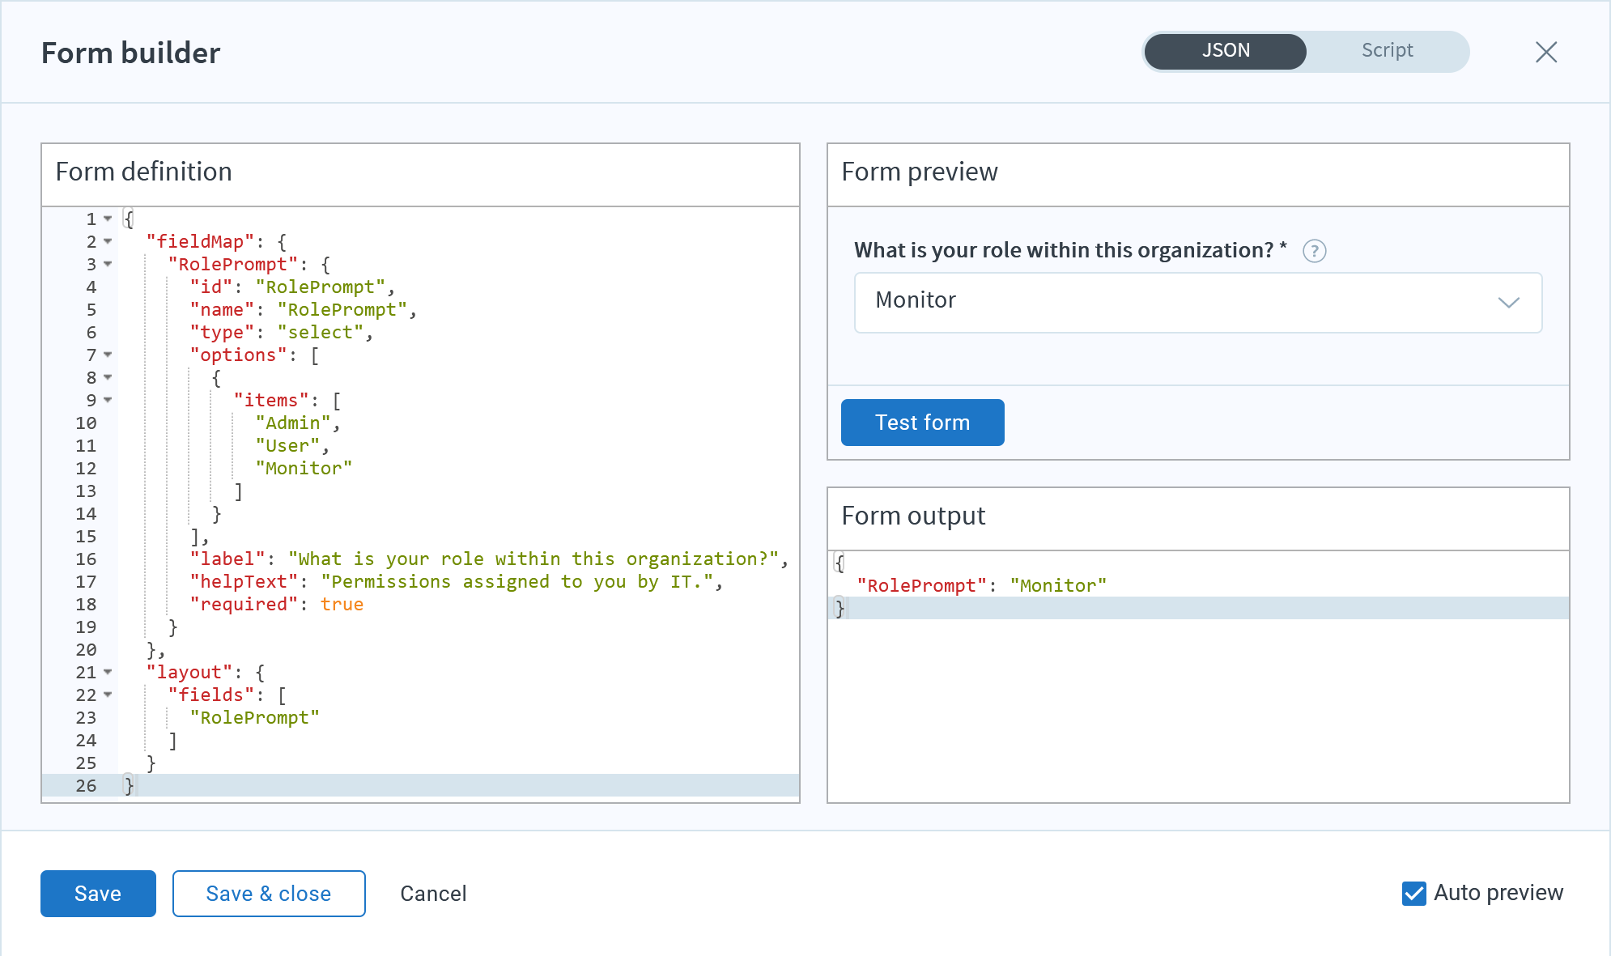The image size is (1611, 956).
Task: Click the "User" item on line 11
Action: (287, 445)
